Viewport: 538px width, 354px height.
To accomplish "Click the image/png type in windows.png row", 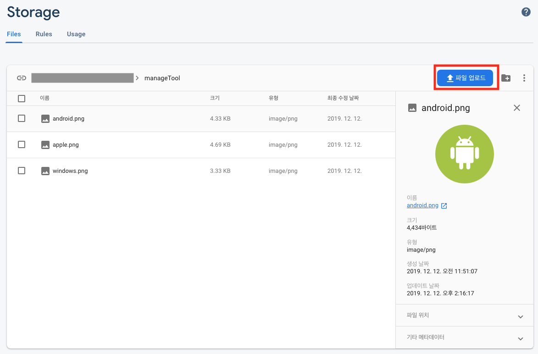I will 283,171.
